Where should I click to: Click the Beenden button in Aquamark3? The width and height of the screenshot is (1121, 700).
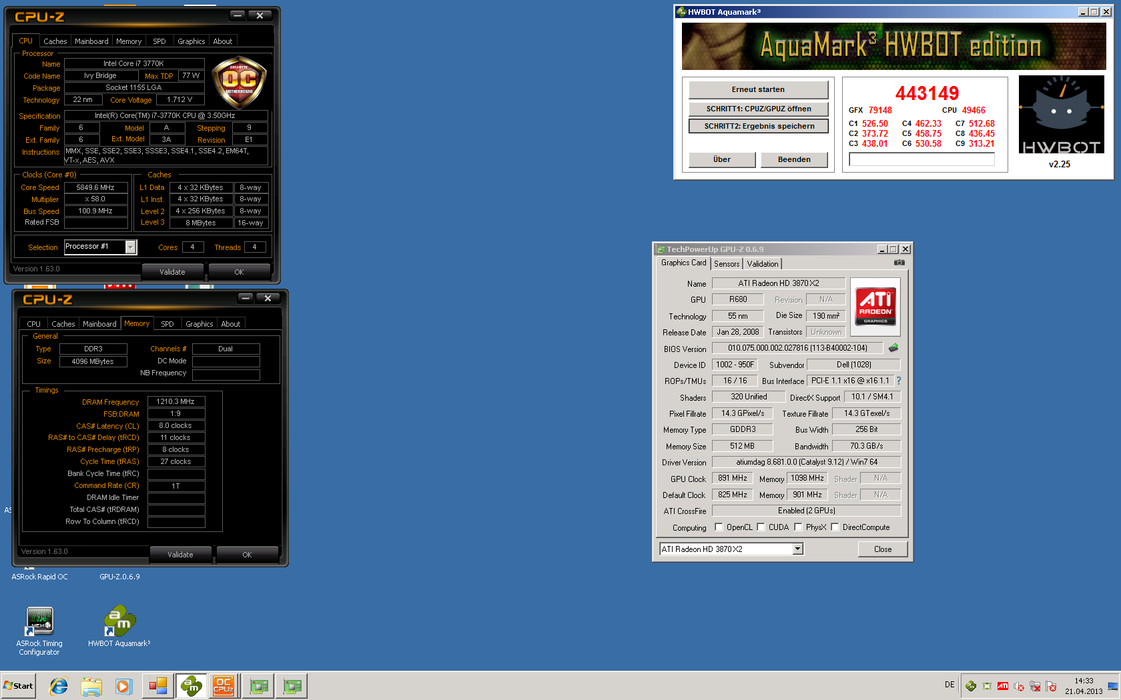pos(794,159)
